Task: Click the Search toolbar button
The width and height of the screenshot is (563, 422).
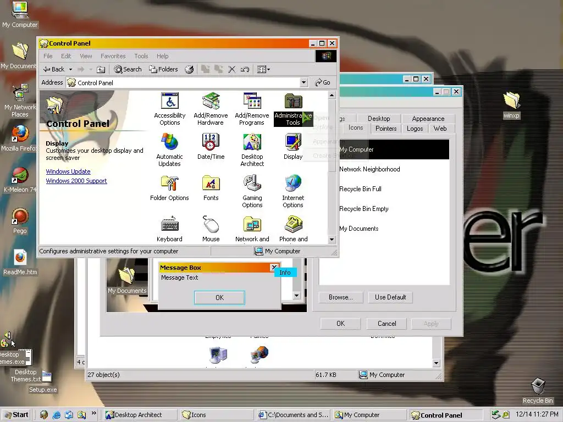Action: click(x=128, y=69)
